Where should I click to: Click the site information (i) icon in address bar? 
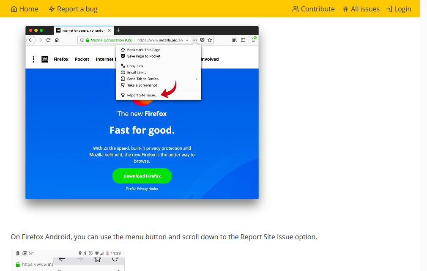pos(82,40)
